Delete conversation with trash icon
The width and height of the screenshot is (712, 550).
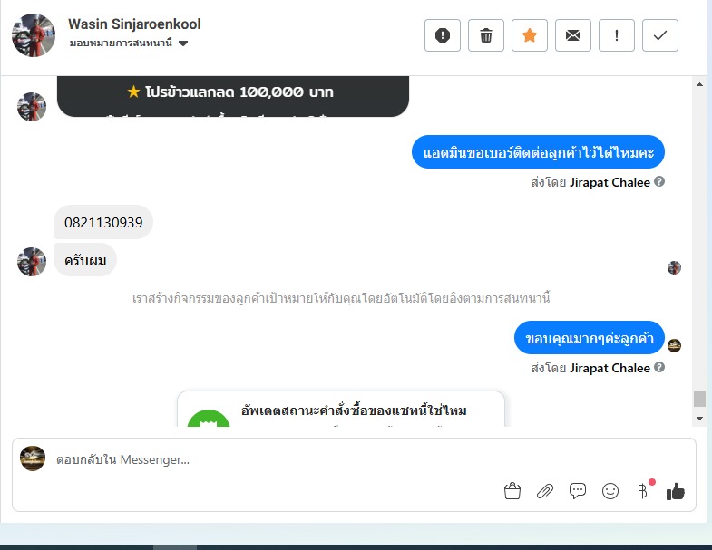(486, 35)
